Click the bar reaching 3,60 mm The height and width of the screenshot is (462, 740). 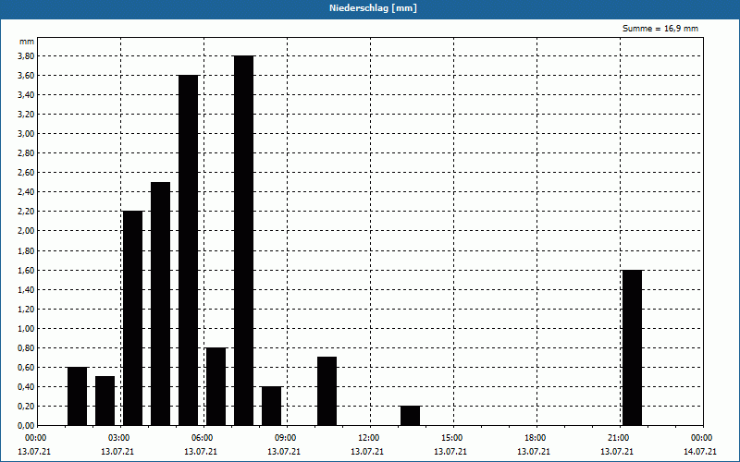[x=189, y=250]
